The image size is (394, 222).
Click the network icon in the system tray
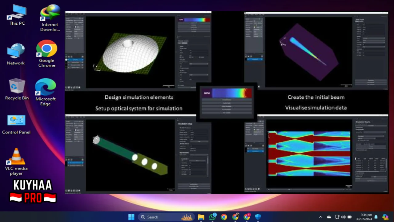click(337, 217)
